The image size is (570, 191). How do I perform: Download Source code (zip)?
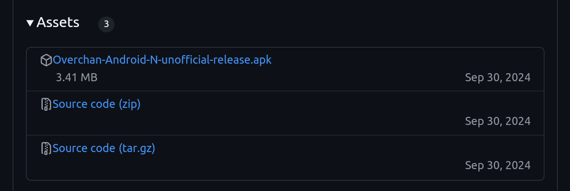pos(96,104)
